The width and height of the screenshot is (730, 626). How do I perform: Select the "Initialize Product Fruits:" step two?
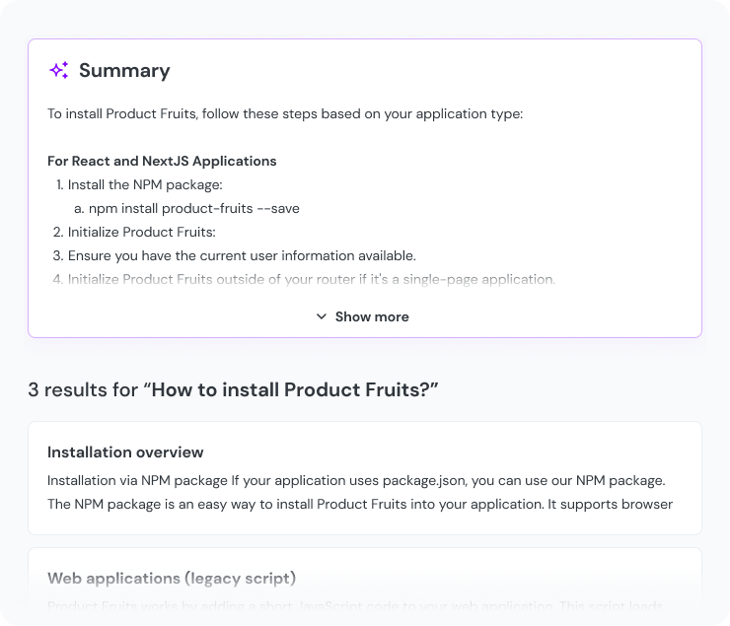coord(141,232)
